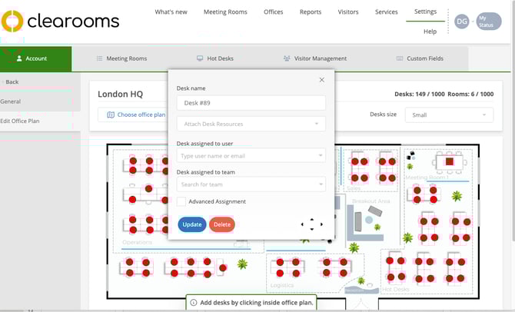The image size is (515, 312).
Task: Click the map icon beside Choose office plan
Action: coord(111,115)
